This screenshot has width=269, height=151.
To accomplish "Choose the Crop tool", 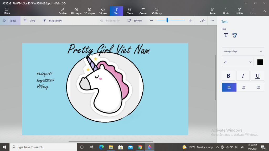I will [29, 20].
